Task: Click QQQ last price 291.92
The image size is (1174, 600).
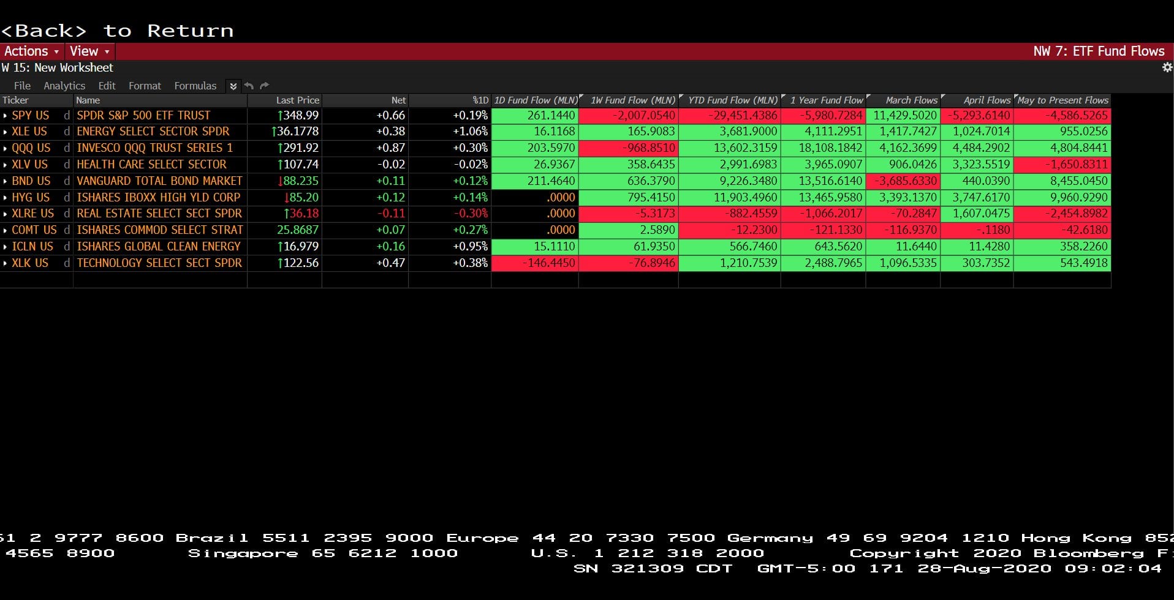Action: 298,148
